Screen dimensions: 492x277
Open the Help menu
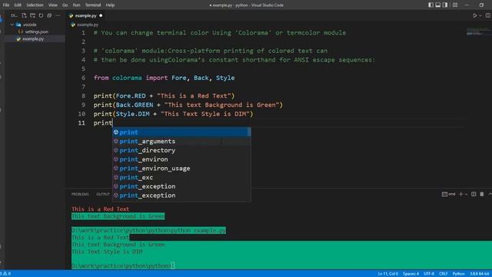(110, 5)
